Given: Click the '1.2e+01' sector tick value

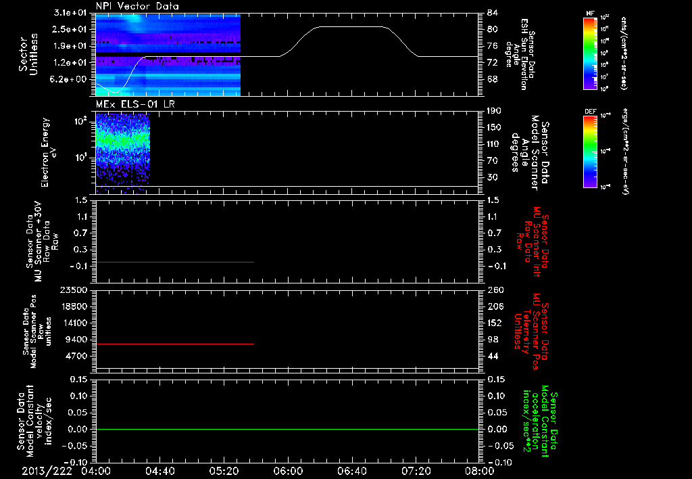Looking at the screenshot, I should 70,63.
